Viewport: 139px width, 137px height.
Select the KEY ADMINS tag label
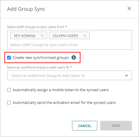25,36
